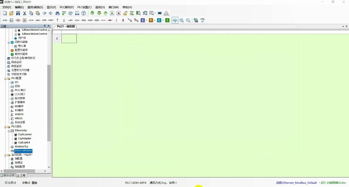Open the 编辑(E) menu

pyautogui.click(x=19, y=7)
